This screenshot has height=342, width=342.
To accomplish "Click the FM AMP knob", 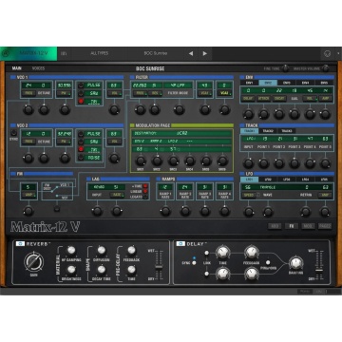I will pos(28,211).
